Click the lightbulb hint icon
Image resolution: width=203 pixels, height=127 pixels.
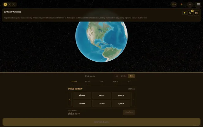(x=185, y=13)
